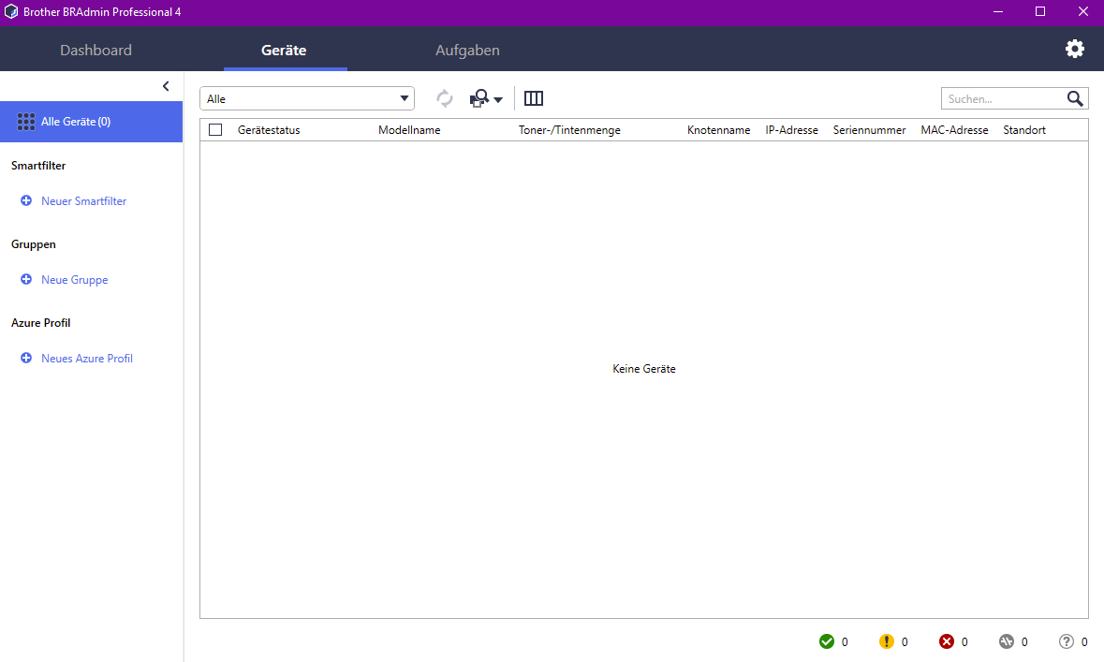Sort by Toner-/Tintenmenge column header
This screenshot has height=662, width=1104.
(569, 130)
